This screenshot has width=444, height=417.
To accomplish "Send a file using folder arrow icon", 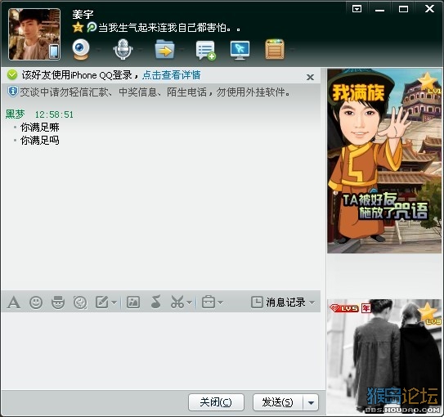I will pos(164,50).
